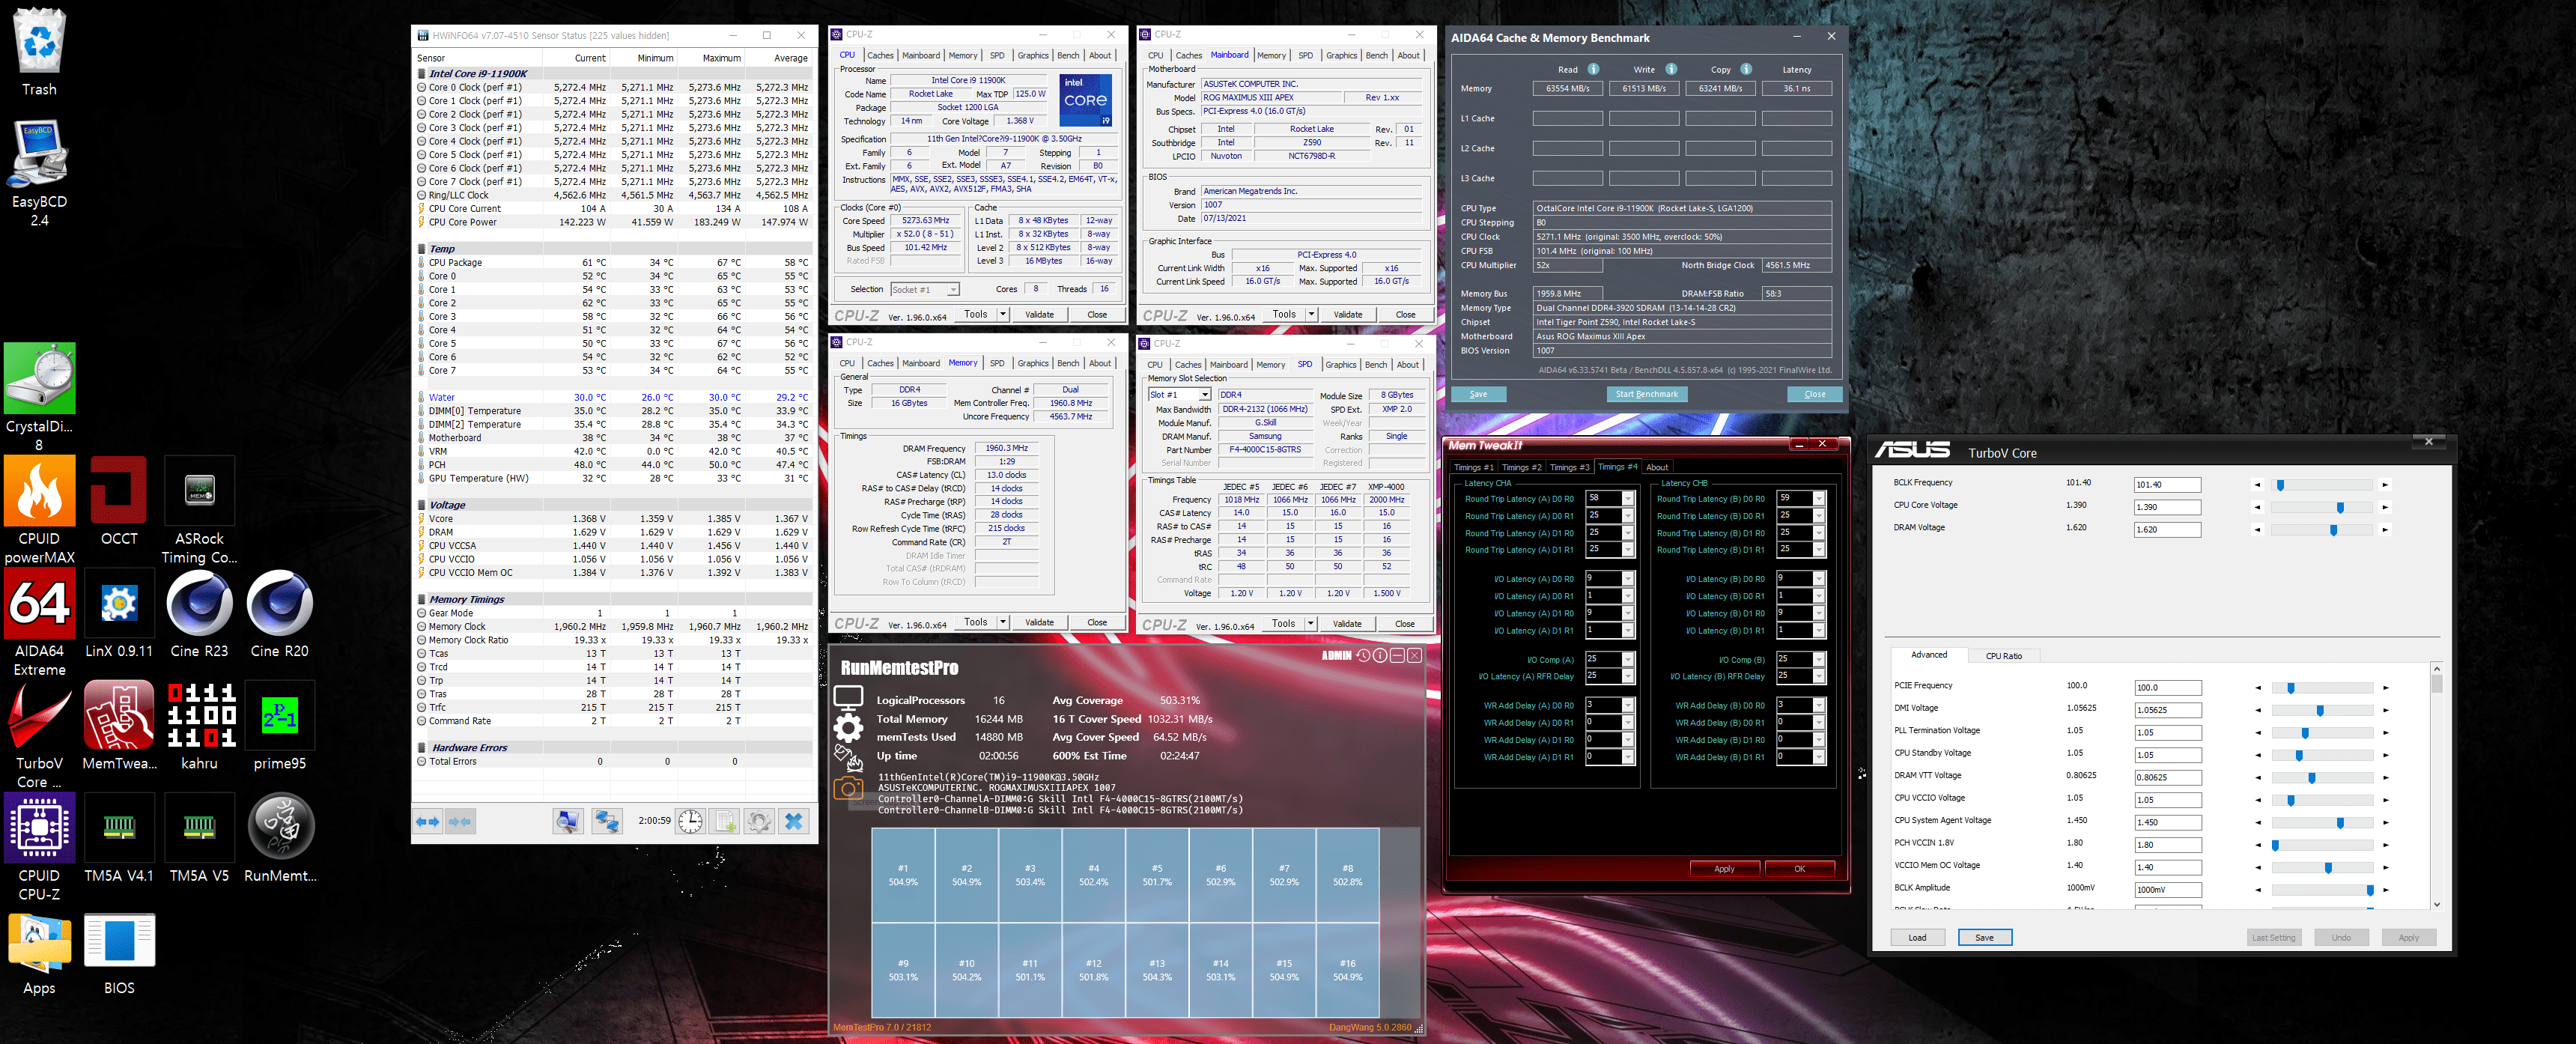Click RunMemtestPro gear settings icon

(848, 727)
